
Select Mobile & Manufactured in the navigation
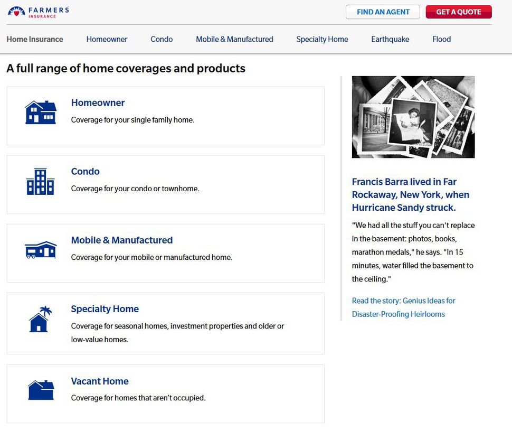234,39
